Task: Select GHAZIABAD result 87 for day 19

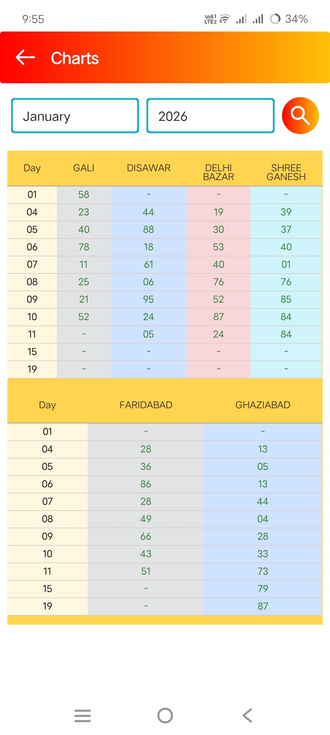Action: [x=263, y=606]
